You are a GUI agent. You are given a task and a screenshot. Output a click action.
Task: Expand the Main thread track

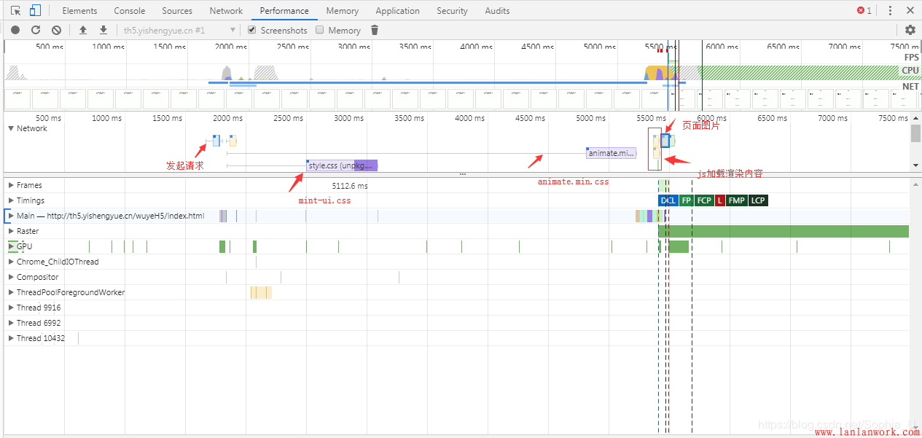click(11, 216)
